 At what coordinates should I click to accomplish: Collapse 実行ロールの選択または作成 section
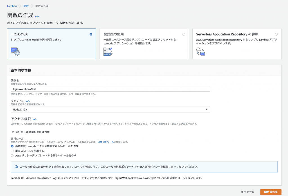tap(31, 132)
